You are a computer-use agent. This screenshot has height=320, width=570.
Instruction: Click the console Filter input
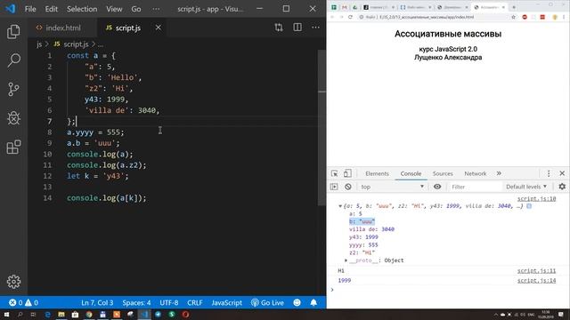click(x=475, y=187)
